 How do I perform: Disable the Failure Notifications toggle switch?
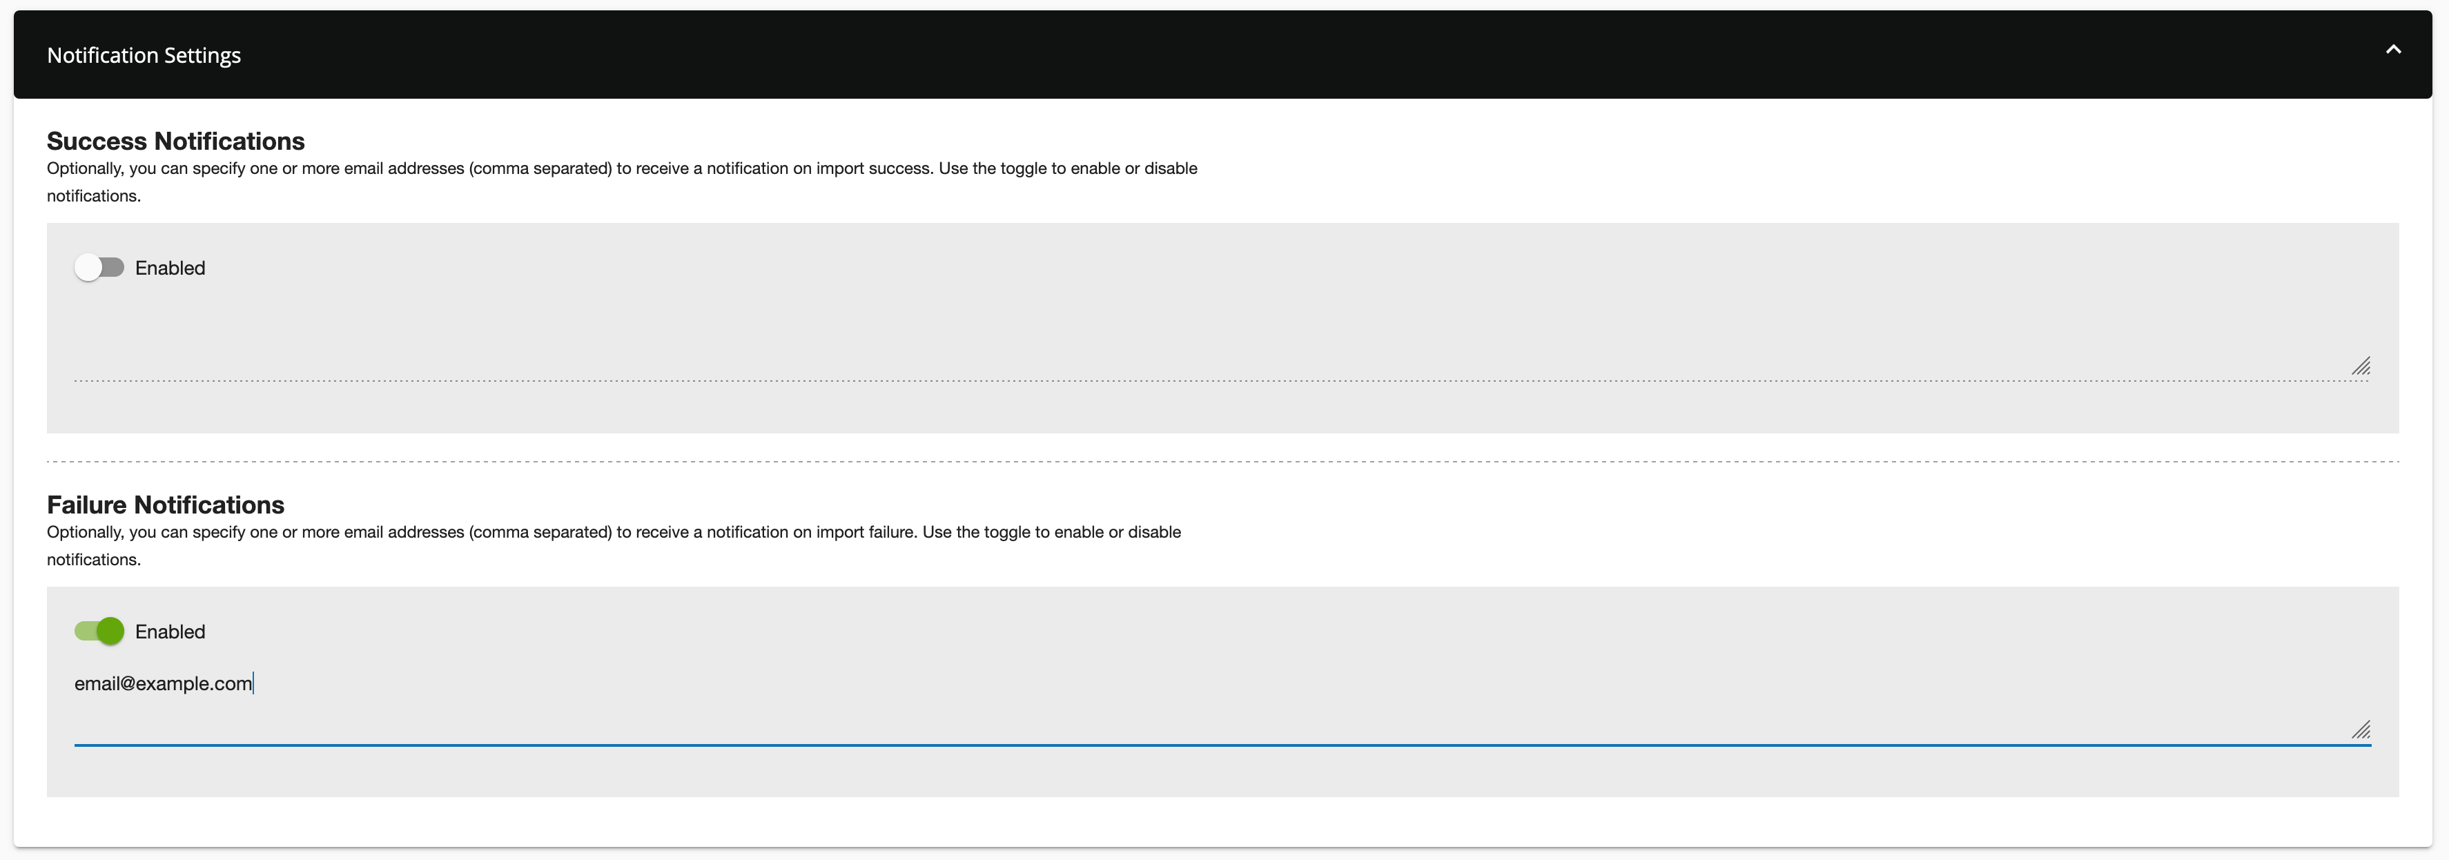(100, 631)
